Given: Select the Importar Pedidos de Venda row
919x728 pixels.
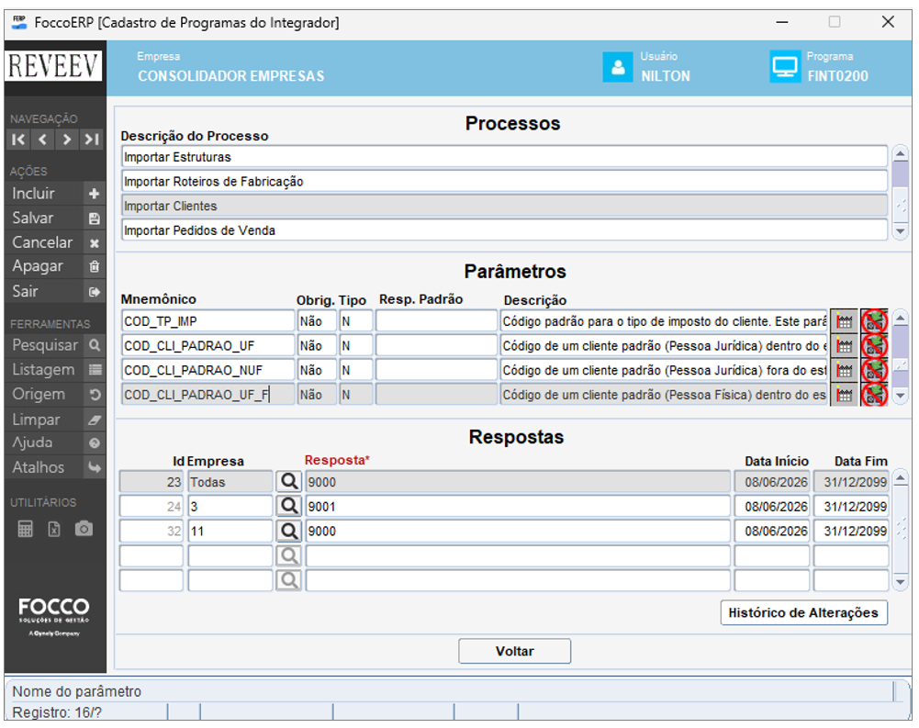Looking at the screenshot, I should click(505, 230).
